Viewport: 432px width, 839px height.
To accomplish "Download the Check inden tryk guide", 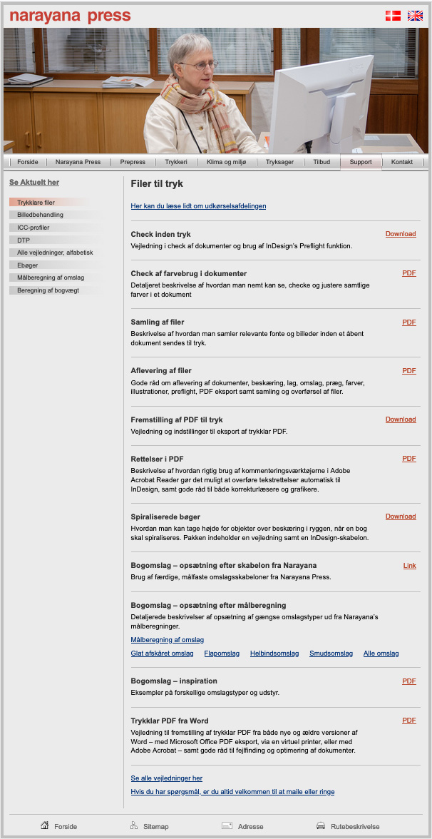I will [401, 234].
